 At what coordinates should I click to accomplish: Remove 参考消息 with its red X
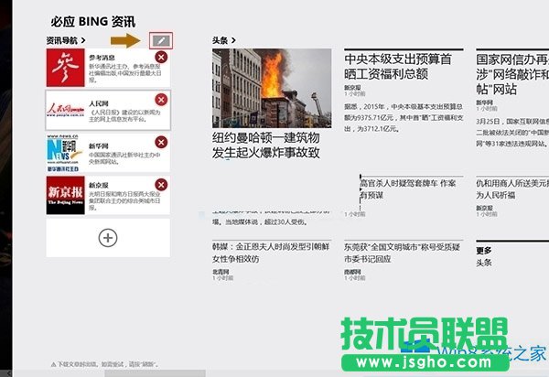point(161,57)
